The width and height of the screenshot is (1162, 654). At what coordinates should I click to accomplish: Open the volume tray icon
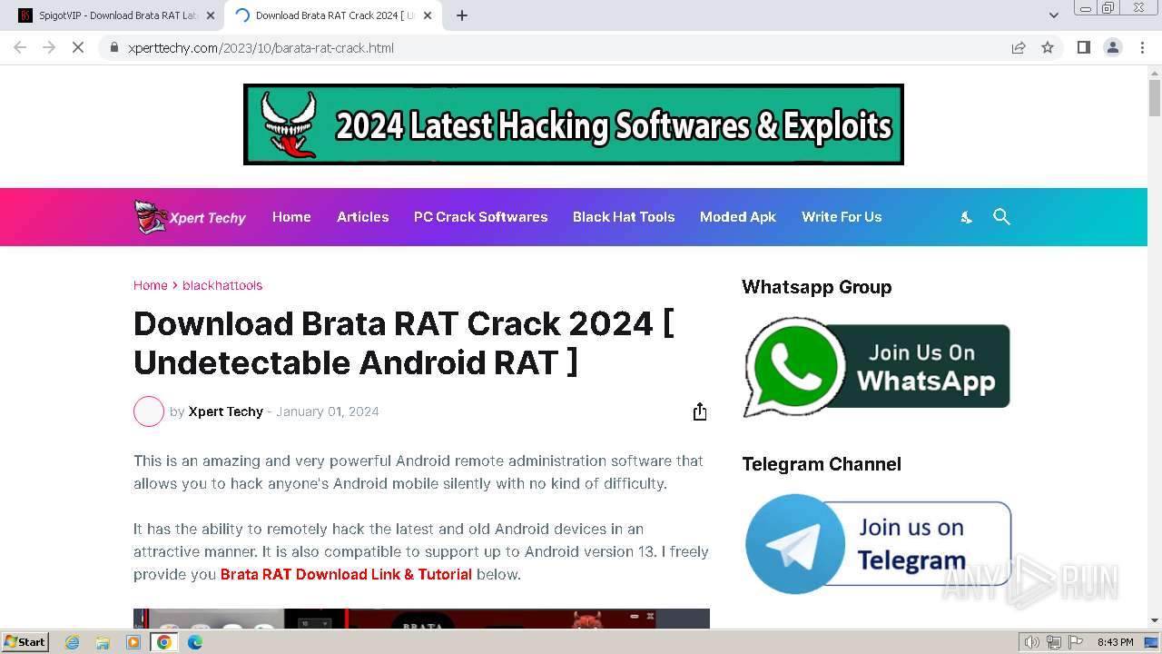[x=1031, y=642]
